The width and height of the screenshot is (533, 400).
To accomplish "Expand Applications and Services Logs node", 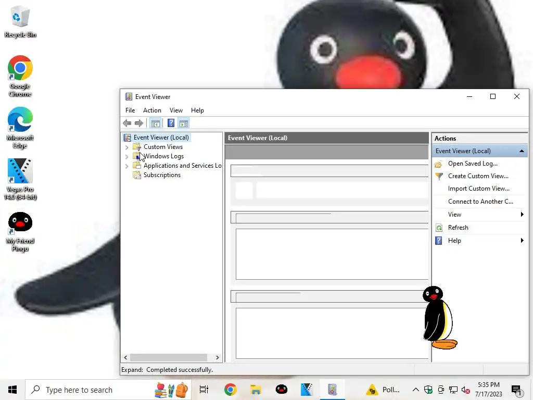I will pos(127,166).
